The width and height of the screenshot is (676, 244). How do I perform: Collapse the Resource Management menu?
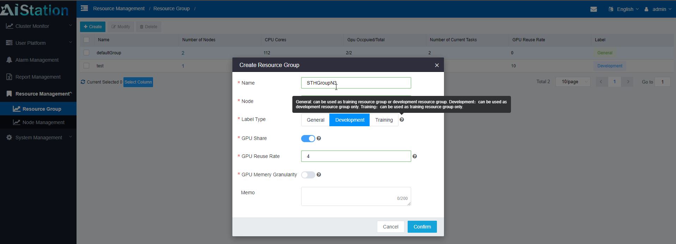(x=38, y=94)
